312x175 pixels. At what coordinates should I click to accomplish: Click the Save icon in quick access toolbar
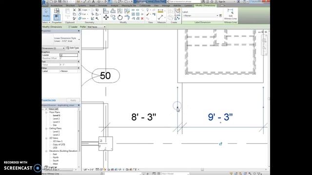coord(59,1)
